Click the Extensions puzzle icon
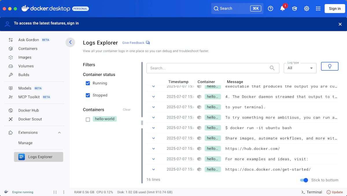This screenshot has width=347, height=196. click(x=11, y=132)
